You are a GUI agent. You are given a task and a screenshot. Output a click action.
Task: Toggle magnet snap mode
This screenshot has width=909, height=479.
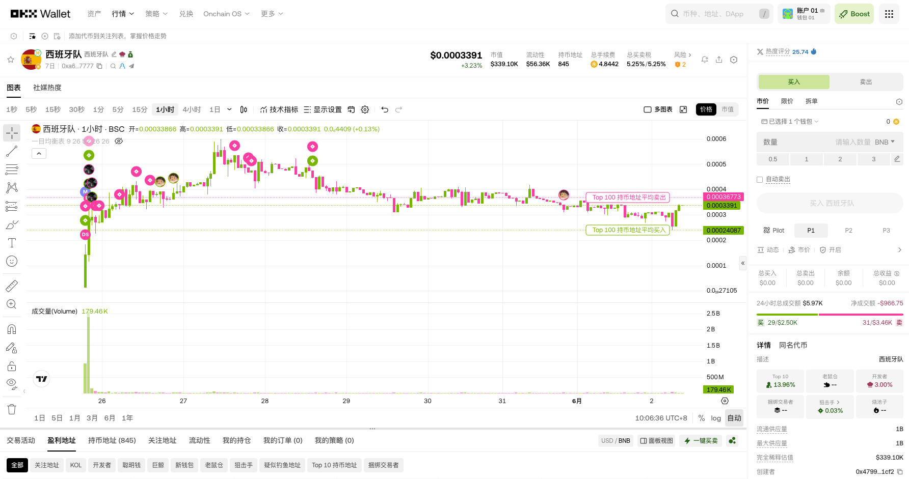12,329
